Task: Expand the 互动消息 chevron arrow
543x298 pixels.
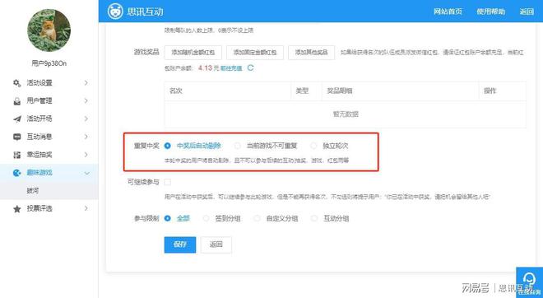Action: (x=86, y=137)
